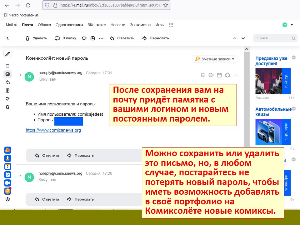
Task: Bookmark the page using the star icon
Action: [x=166, y=5]
